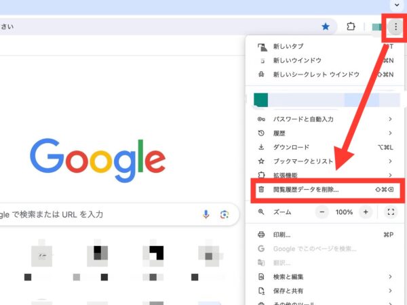Click the incognito icon beside 新しいシークレット ウインドウ
This screenshot has height=305, width=407.
pyautogui.click(x=261, y=75)
